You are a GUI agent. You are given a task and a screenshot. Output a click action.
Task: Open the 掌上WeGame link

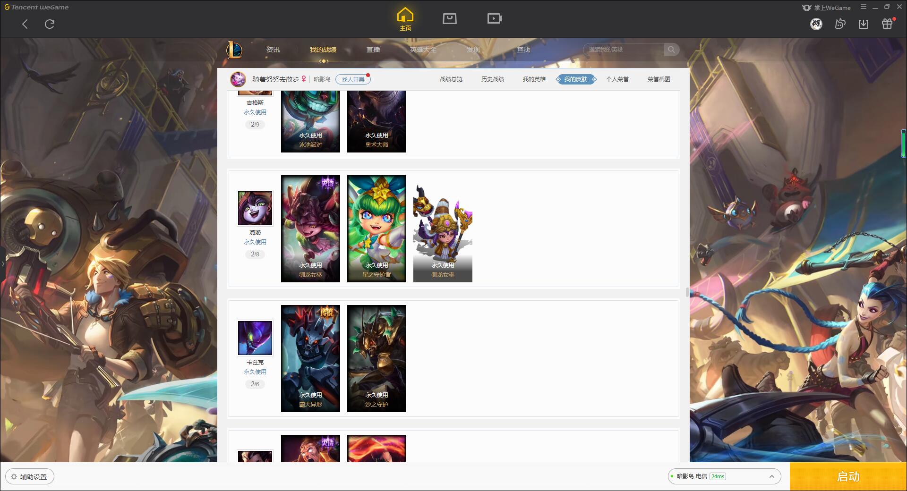point(827,8)
